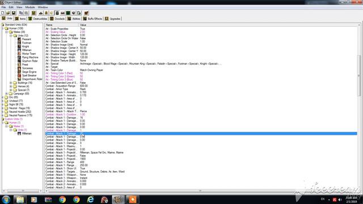Switch to the Destructibles tab
Viewport: 363px width, 204px height.
[38, 19]
